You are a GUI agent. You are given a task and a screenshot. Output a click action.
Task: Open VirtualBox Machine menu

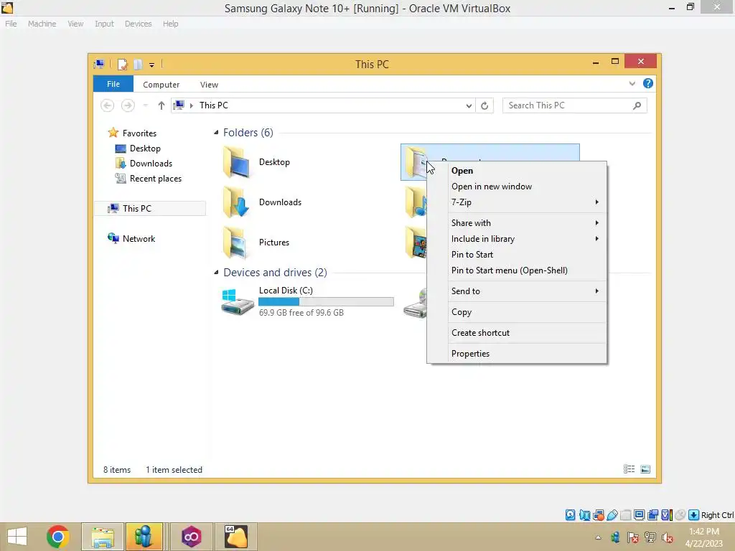click(42, 24)
